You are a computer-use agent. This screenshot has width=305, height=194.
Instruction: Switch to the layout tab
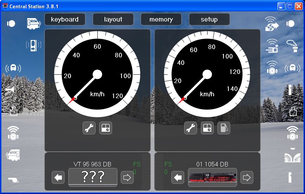pyautogui.click(x=113, y=19)
